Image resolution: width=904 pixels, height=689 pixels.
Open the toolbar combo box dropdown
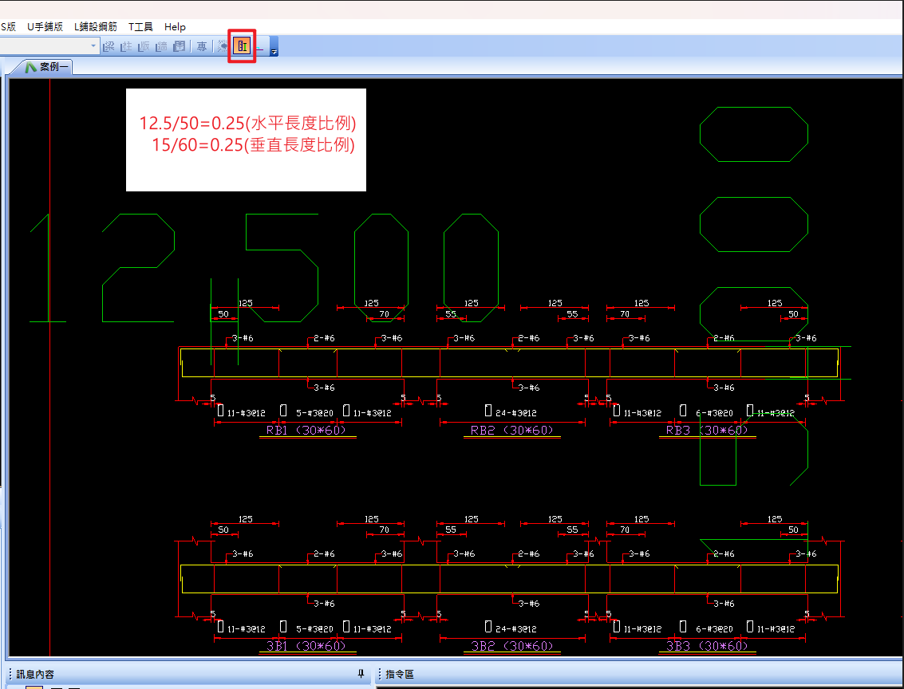tap(93, 47)
